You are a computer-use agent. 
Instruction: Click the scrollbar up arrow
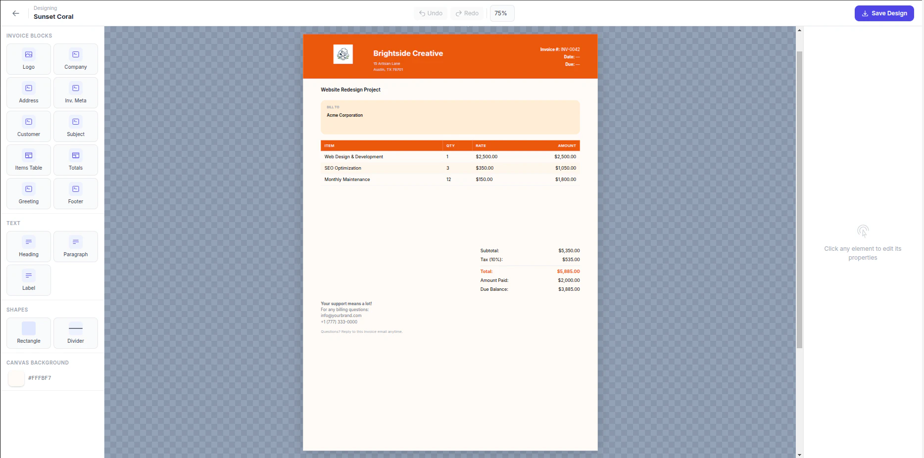tap(799, 30)
